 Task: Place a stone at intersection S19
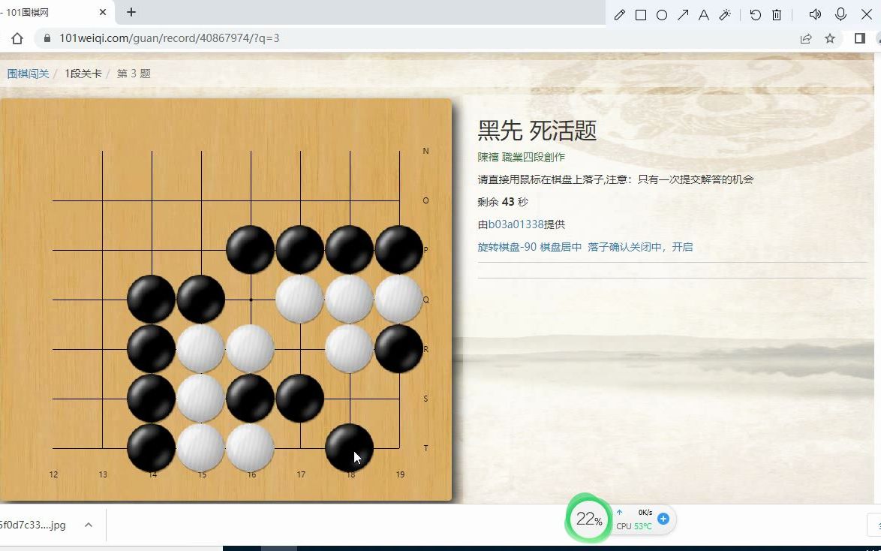coord(399,399)
